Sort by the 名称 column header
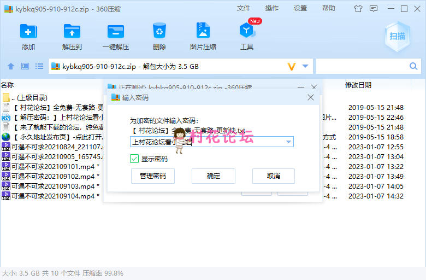426x280 pixels. [x=7, y=85]
